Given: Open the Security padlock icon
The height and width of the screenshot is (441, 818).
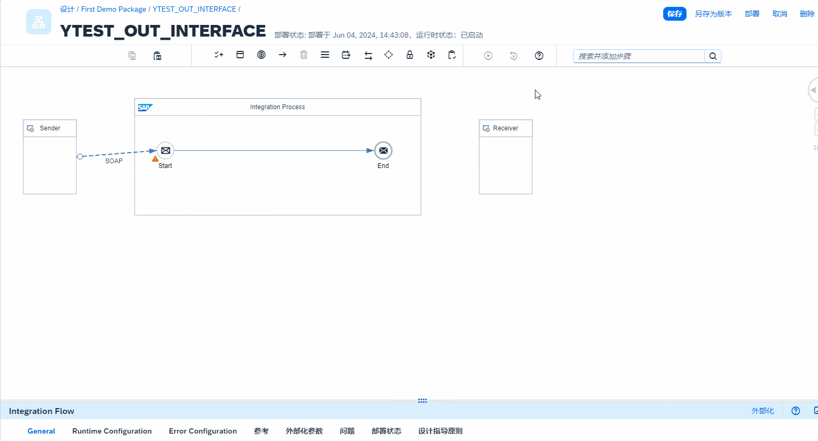Looking at the screenshot, I should [410, 55].
